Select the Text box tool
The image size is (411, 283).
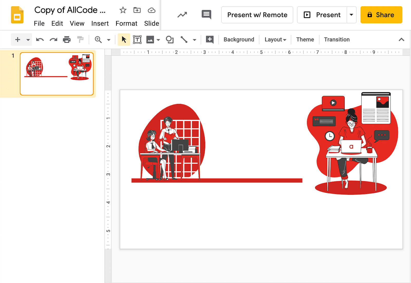[x=137, y=40]
